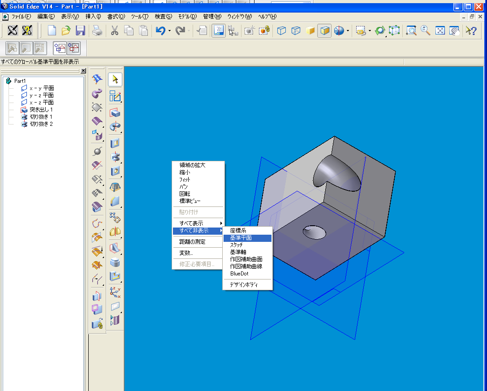Select 突き出し 1 feature in tree
This screenshot has width=487, height=391.
(x=41, y=110)
